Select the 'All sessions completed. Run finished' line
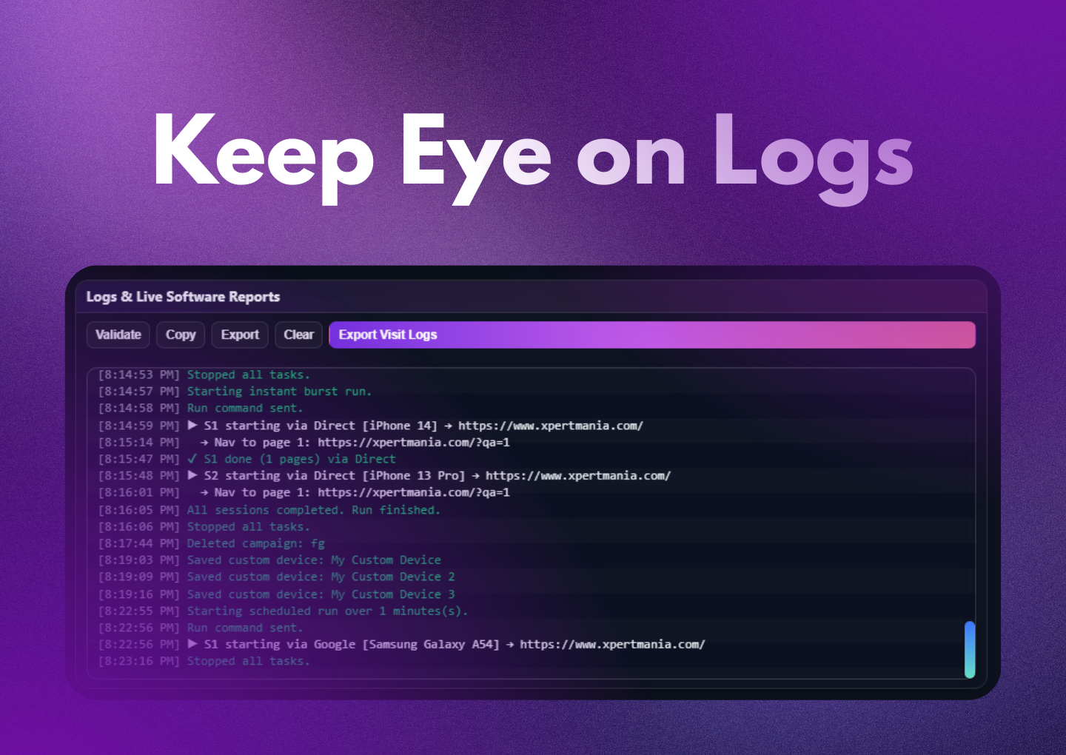The width and height of the screenshot is (1066, 755). pyautogui.click(x=314, y=510)
